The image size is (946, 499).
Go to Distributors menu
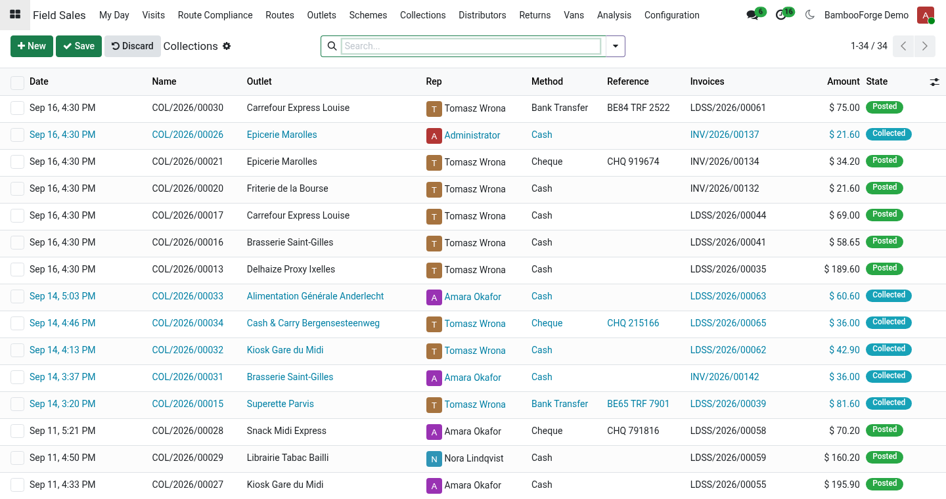click(482, 15)
